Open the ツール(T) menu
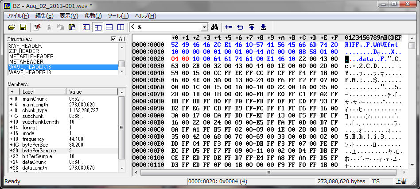420x189 pixels. click(118, 16)
